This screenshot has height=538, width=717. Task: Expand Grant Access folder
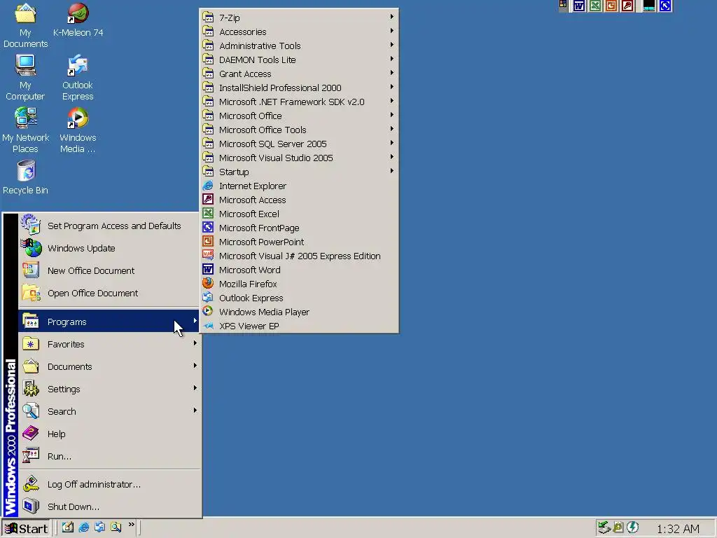point(299,74)
